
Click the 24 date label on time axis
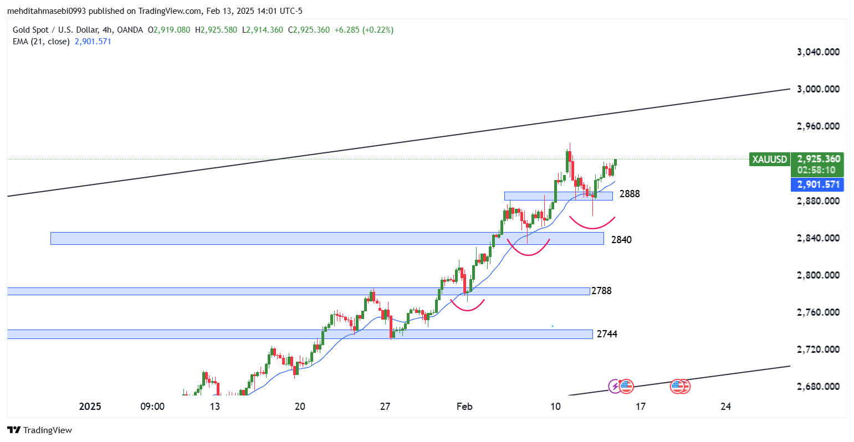coord(726,407)
